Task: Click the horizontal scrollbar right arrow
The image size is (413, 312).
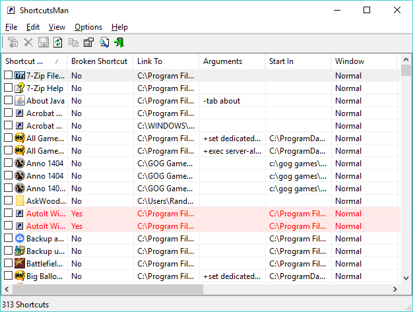Action: [395, 289]
